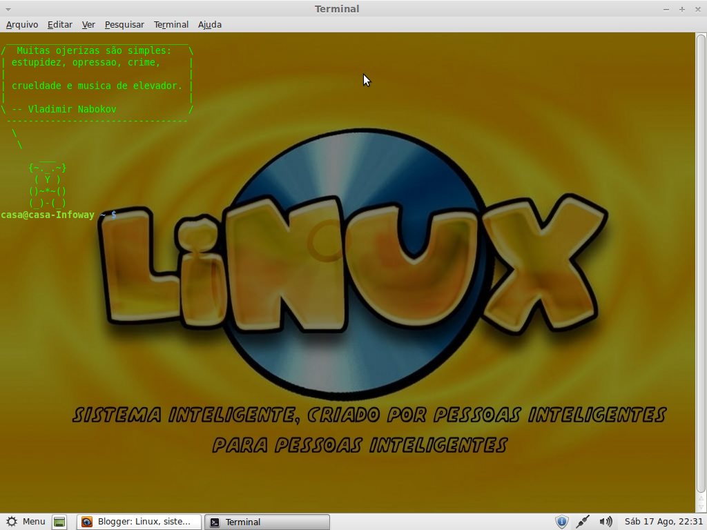Image resolution: width=707 pixels, height=530 pixels.
Task: Open the Pesquisar menu
Action: 124,25
